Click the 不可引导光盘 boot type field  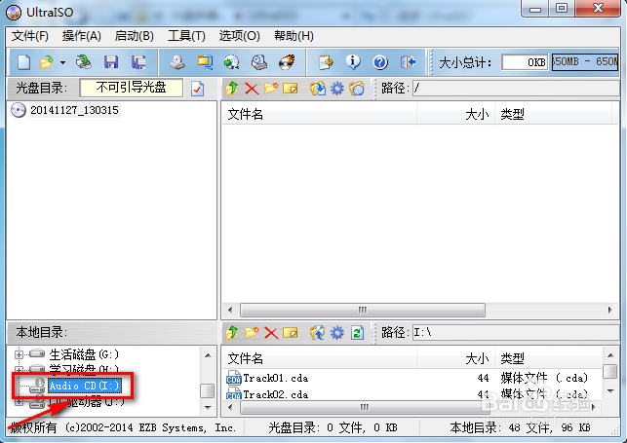[x=132, y=88]
